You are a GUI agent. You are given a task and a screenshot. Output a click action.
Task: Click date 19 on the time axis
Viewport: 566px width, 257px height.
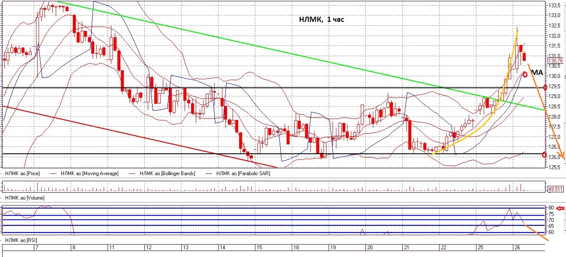333,248
